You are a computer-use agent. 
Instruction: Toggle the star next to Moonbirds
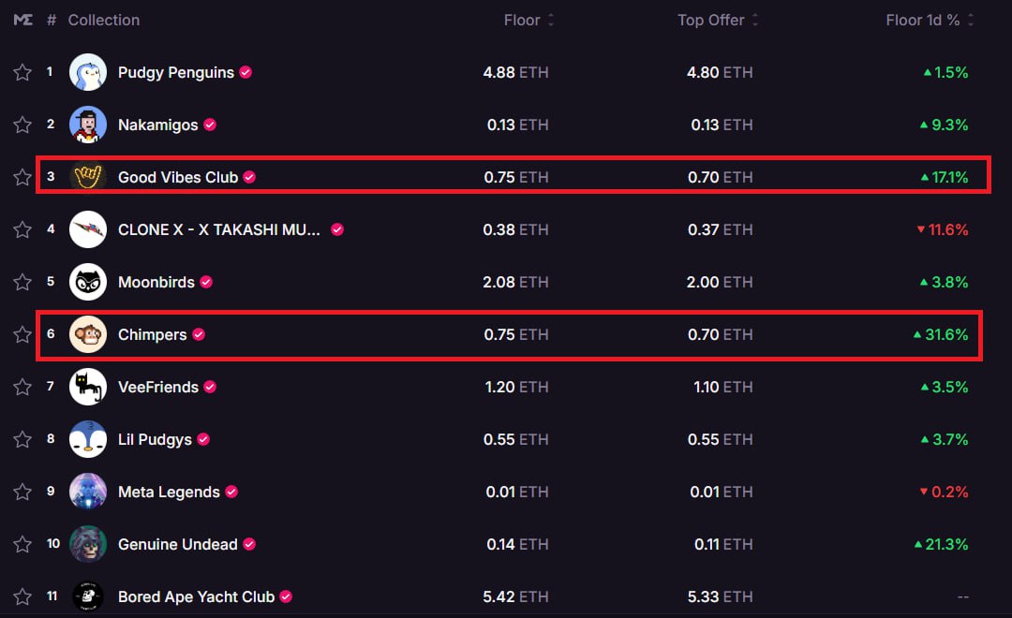[22, 283]
